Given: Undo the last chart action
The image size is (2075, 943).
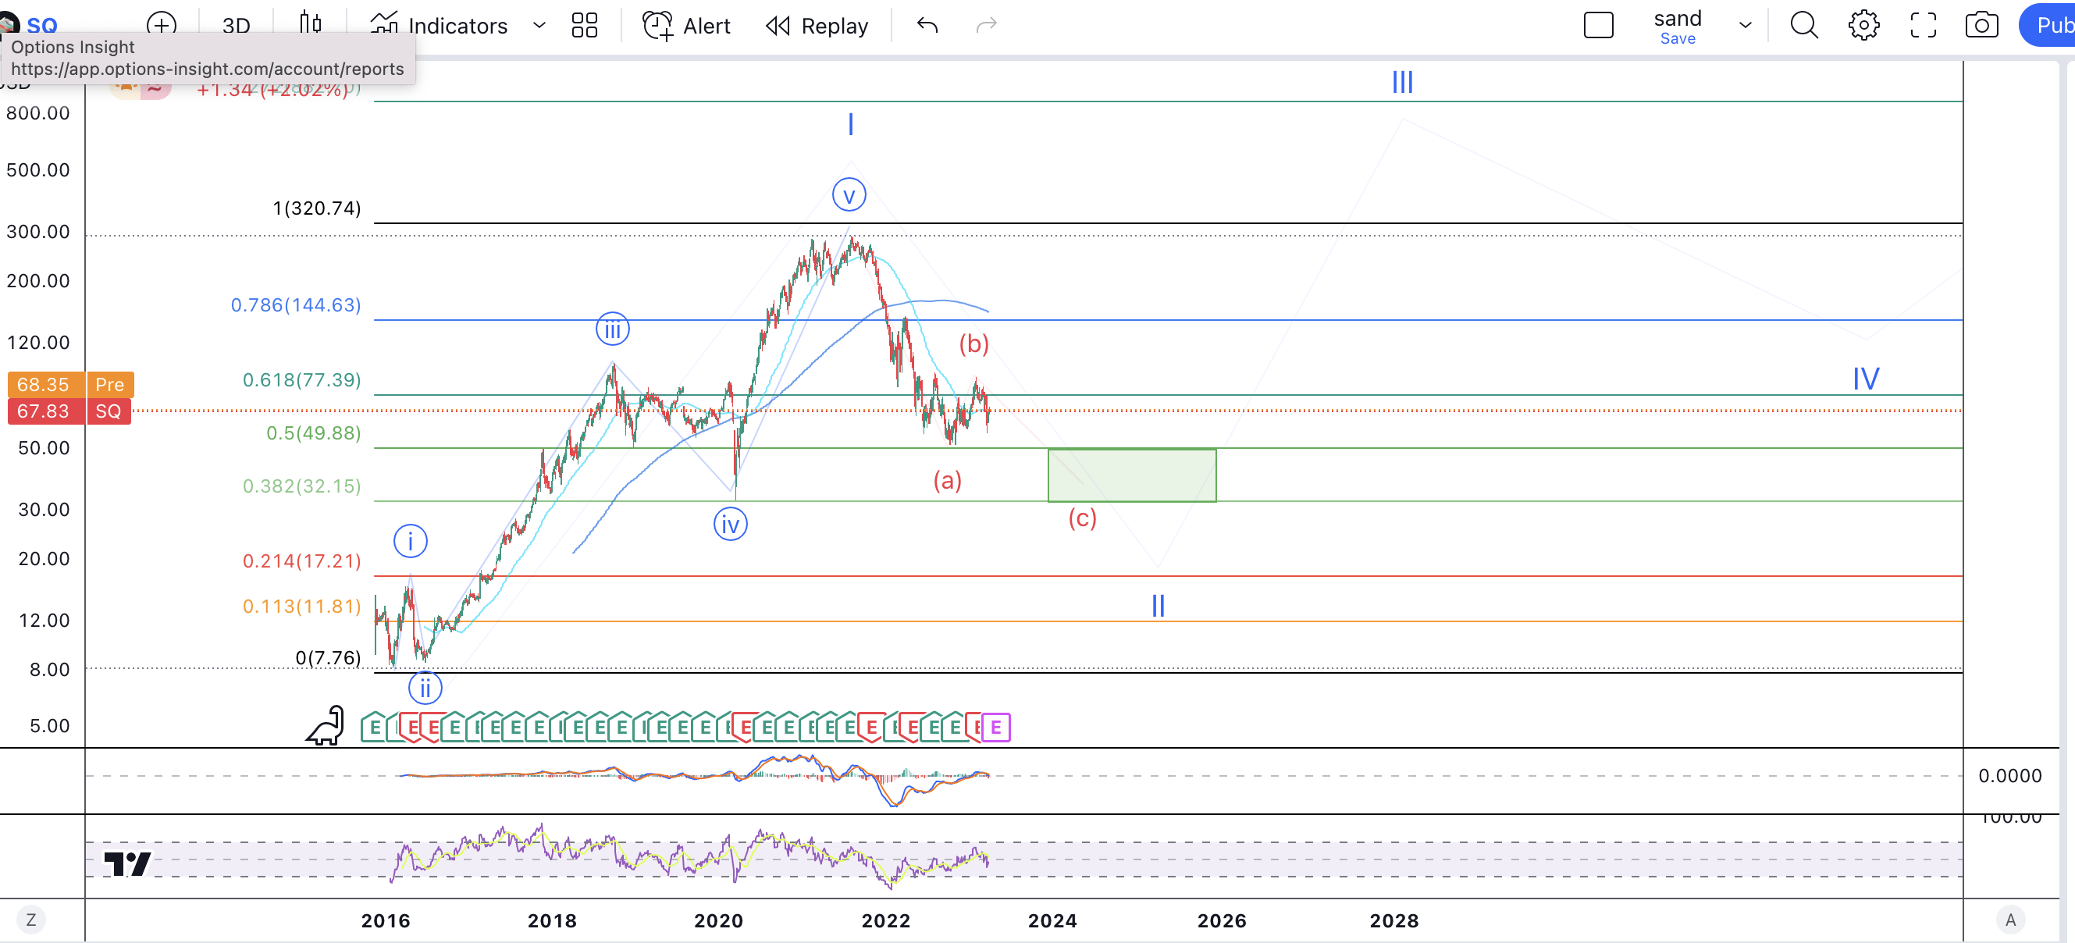Looking at the screenshot, I should tap(928, 25).
